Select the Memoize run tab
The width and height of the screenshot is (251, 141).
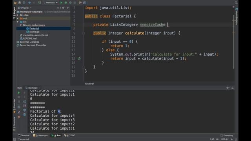click(33, 88)
